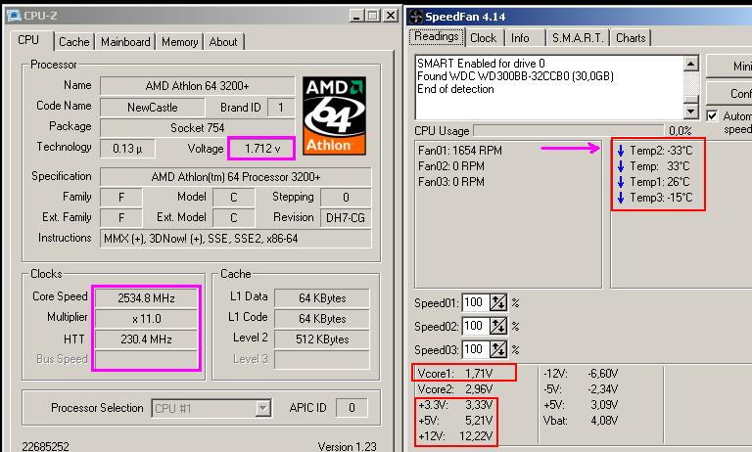
Task: Open the Charts tab in SpeedFan
Action: pyautogui.click(x=631, y=38)
